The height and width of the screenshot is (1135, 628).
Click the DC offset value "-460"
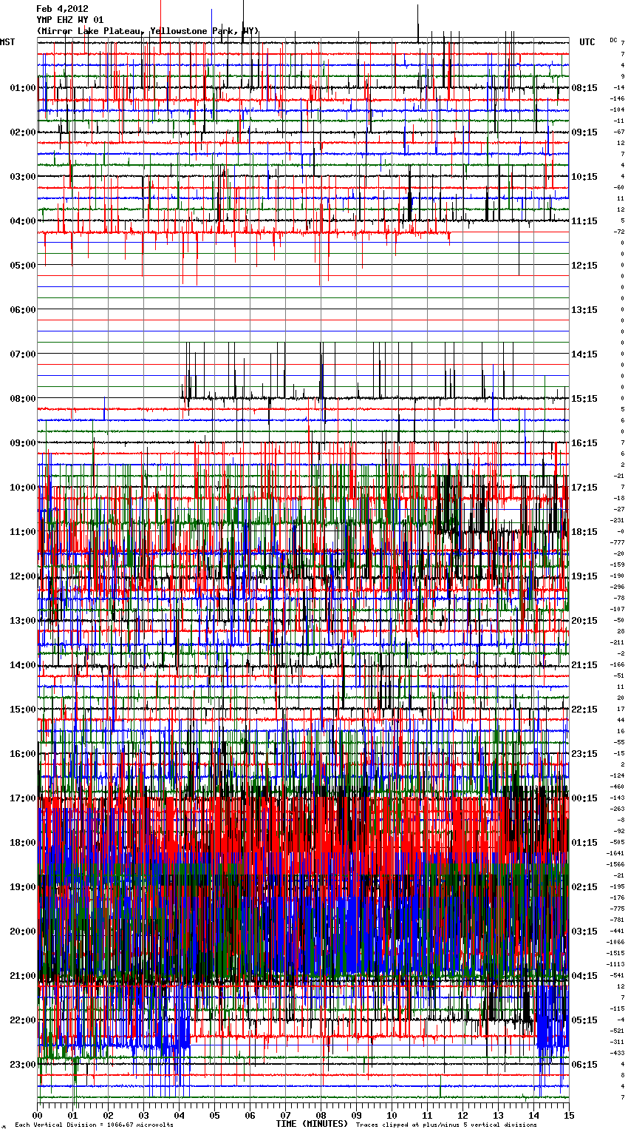coord(617,787)
